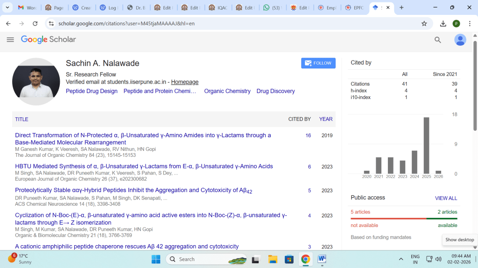Follow Sachin A. Nalawade's profile
Screen dimensions: 478x268
click(x=318, y=63)
